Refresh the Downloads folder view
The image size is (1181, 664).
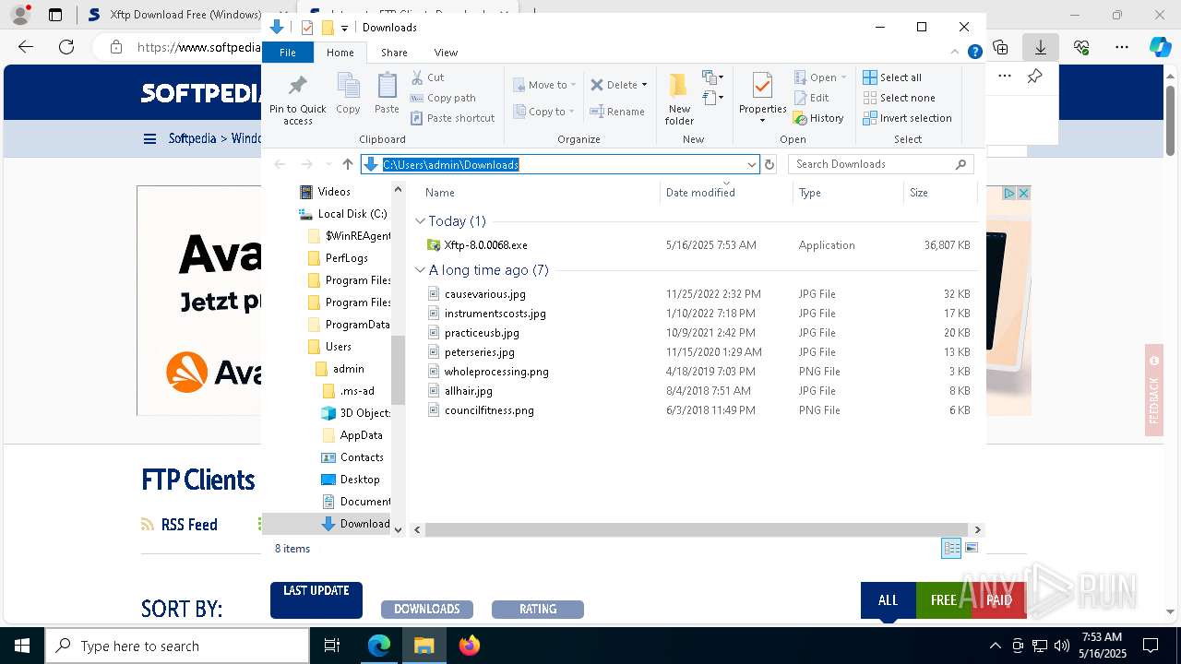click(x=769, y=164)
